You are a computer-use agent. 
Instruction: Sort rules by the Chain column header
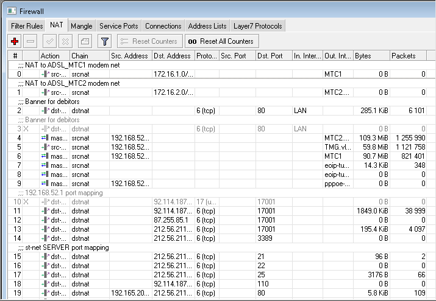(88, 56)
